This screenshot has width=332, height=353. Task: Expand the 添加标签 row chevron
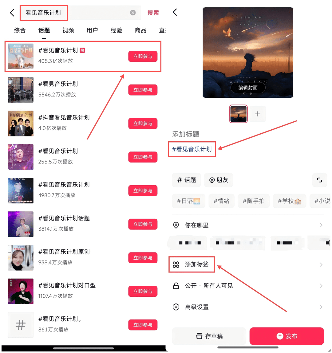(x=321, y=265)
